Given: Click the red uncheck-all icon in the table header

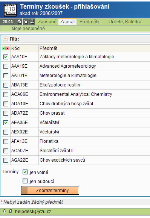Looking at the screenshot, I should (x=8, y=48).
